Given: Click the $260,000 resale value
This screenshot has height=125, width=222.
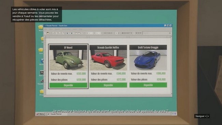Looking at the screenshot, I should [81, 74].
